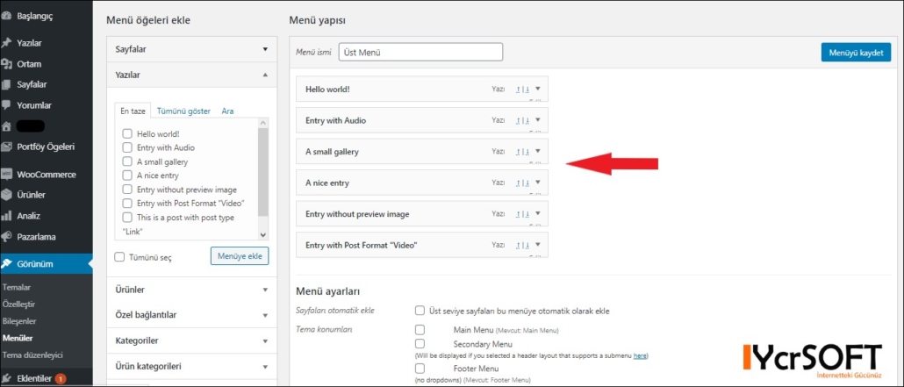Click the home icon beside the redacted sidebar item

6,126
